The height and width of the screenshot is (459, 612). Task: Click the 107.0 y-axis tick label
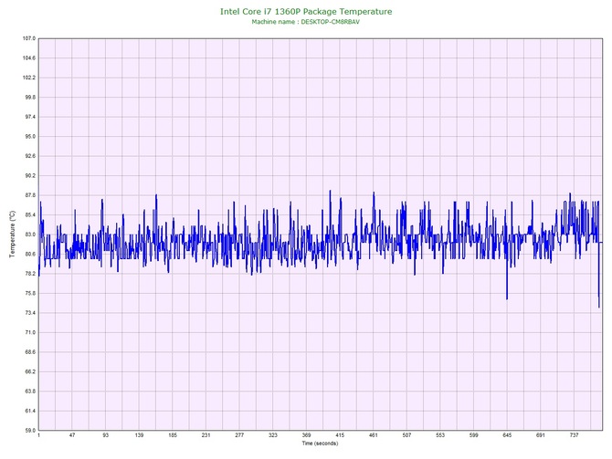tap(29, 38)
